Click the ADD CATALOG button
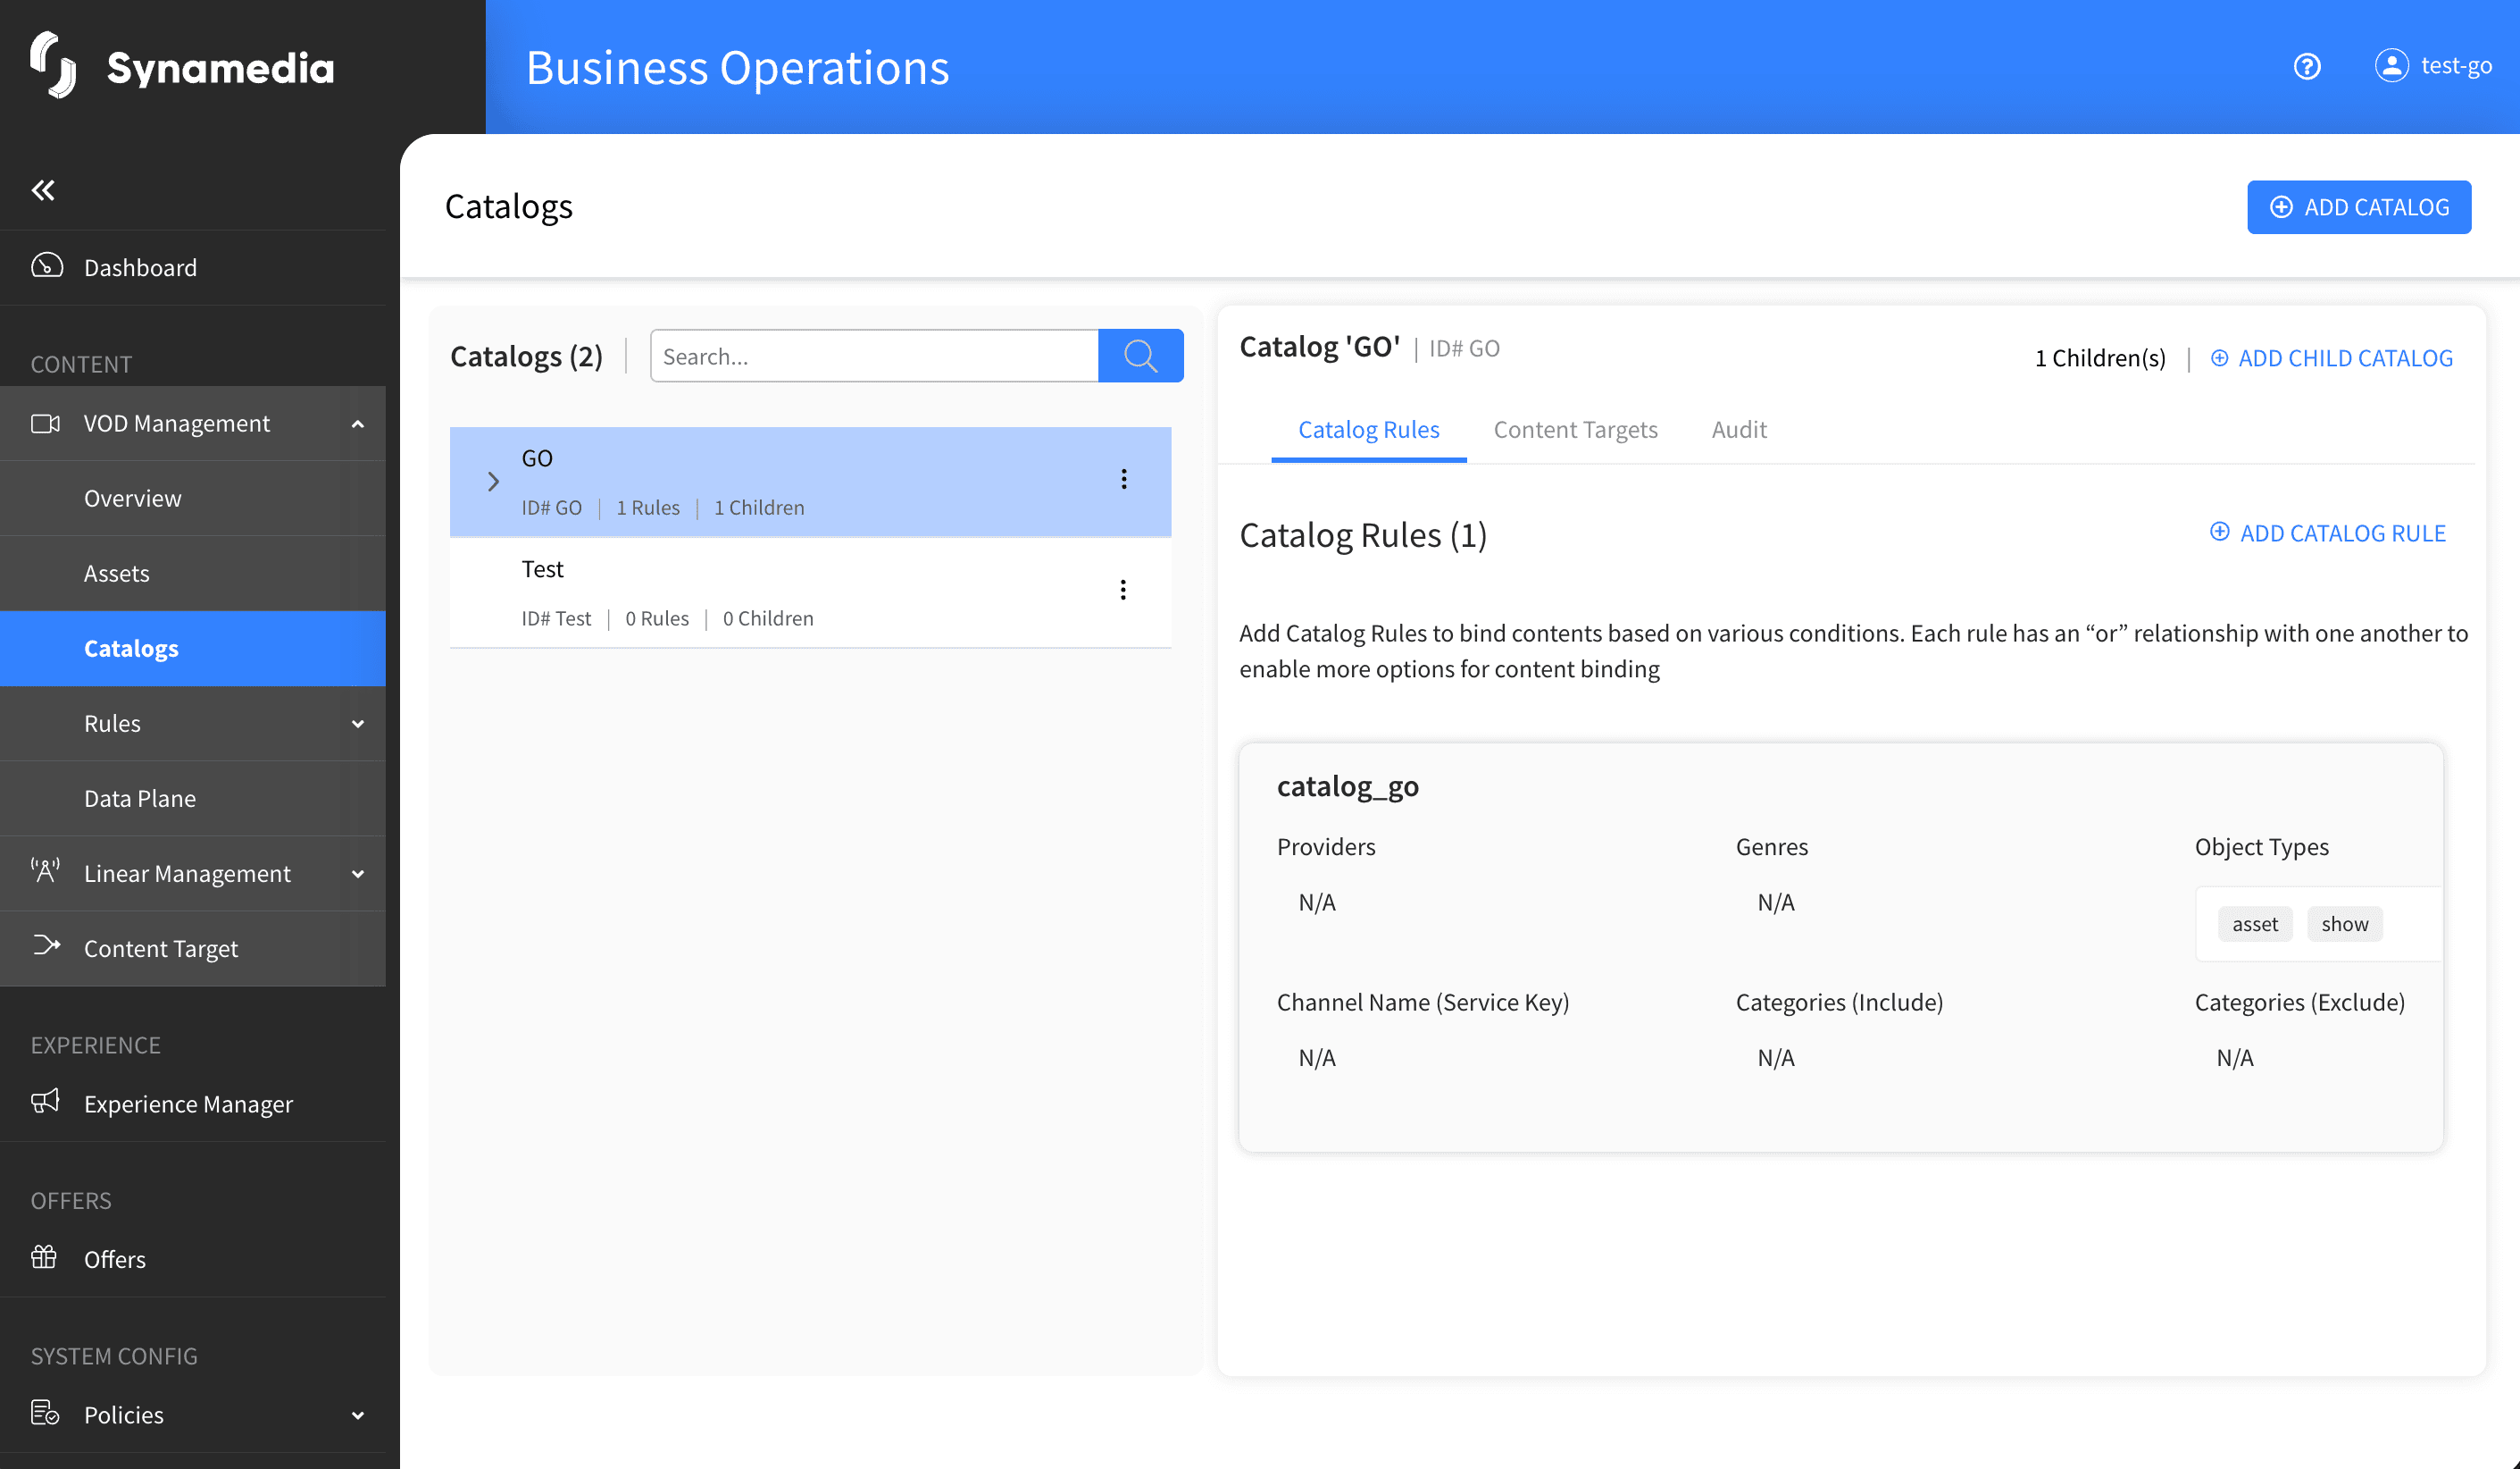Viewport: 2520px width, 1469px height. [2359, 207]
